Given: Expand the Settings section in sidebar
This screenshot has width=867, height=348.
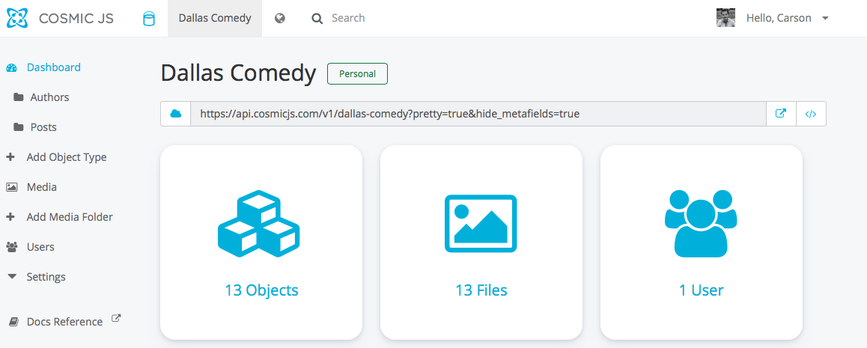Looking at the screenshot, I should [x=46, y=277].
